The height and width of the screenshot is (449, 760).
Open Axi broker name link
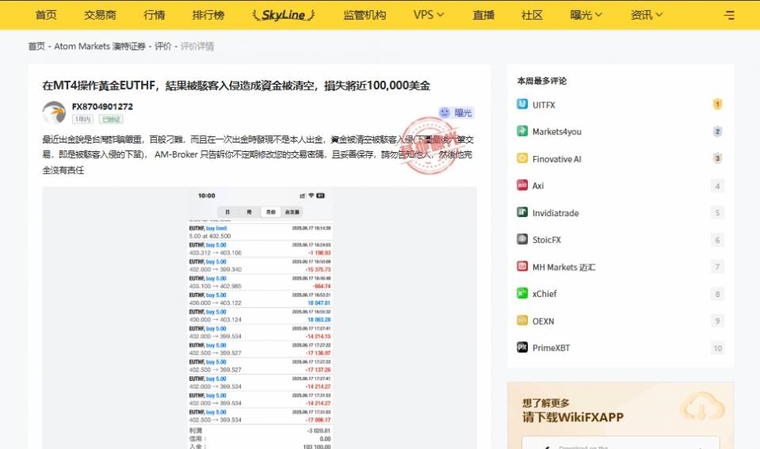538,185
